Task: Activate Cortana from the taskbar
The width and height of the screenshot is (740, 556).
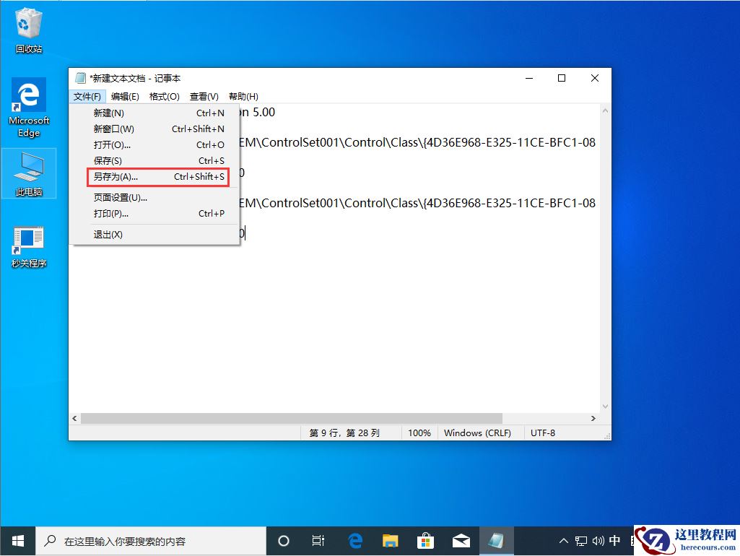Action: click(x=283, y=540)
